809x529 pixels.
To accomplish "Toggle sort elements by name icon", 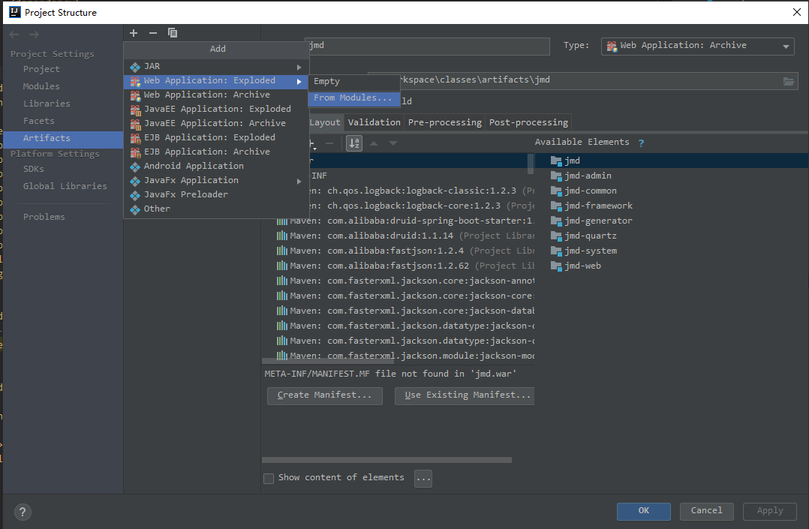I will point(354,143).
